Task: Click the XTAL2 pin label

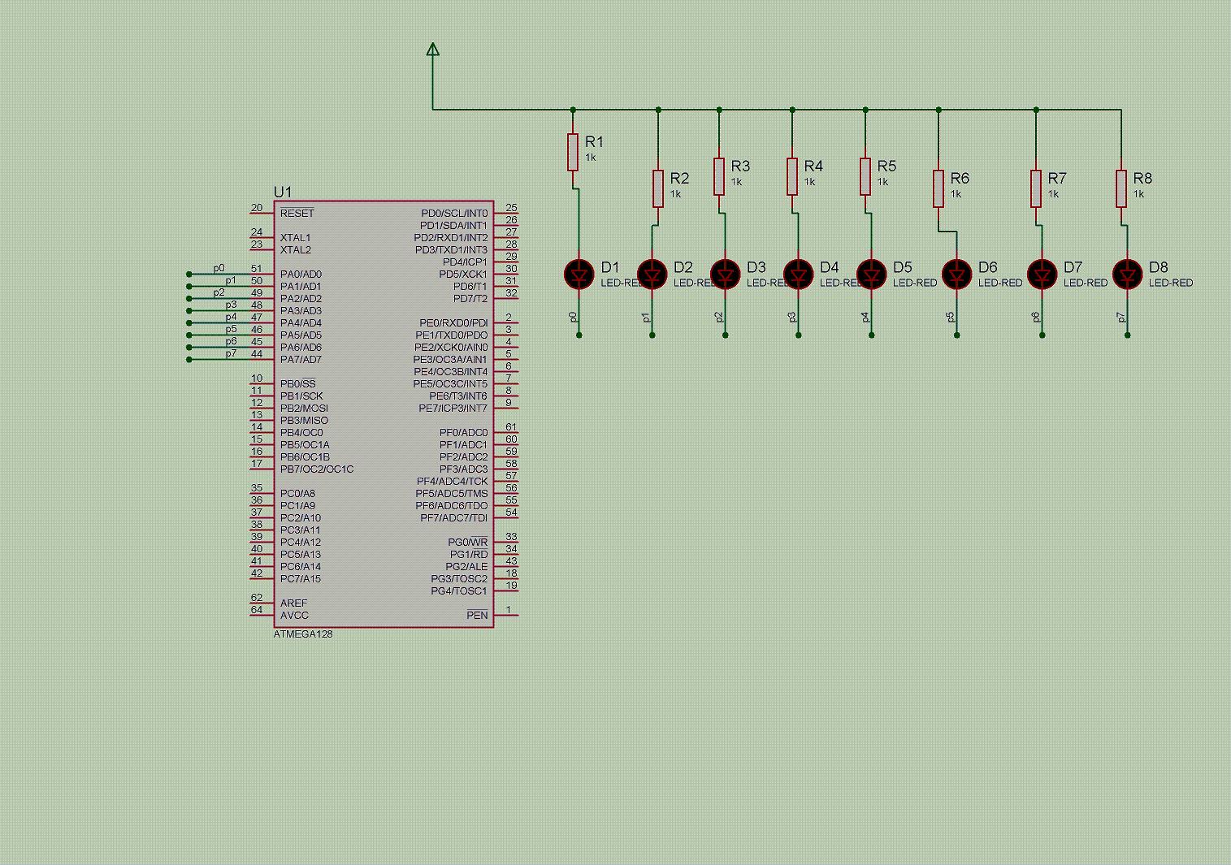Action: point(296,250)
